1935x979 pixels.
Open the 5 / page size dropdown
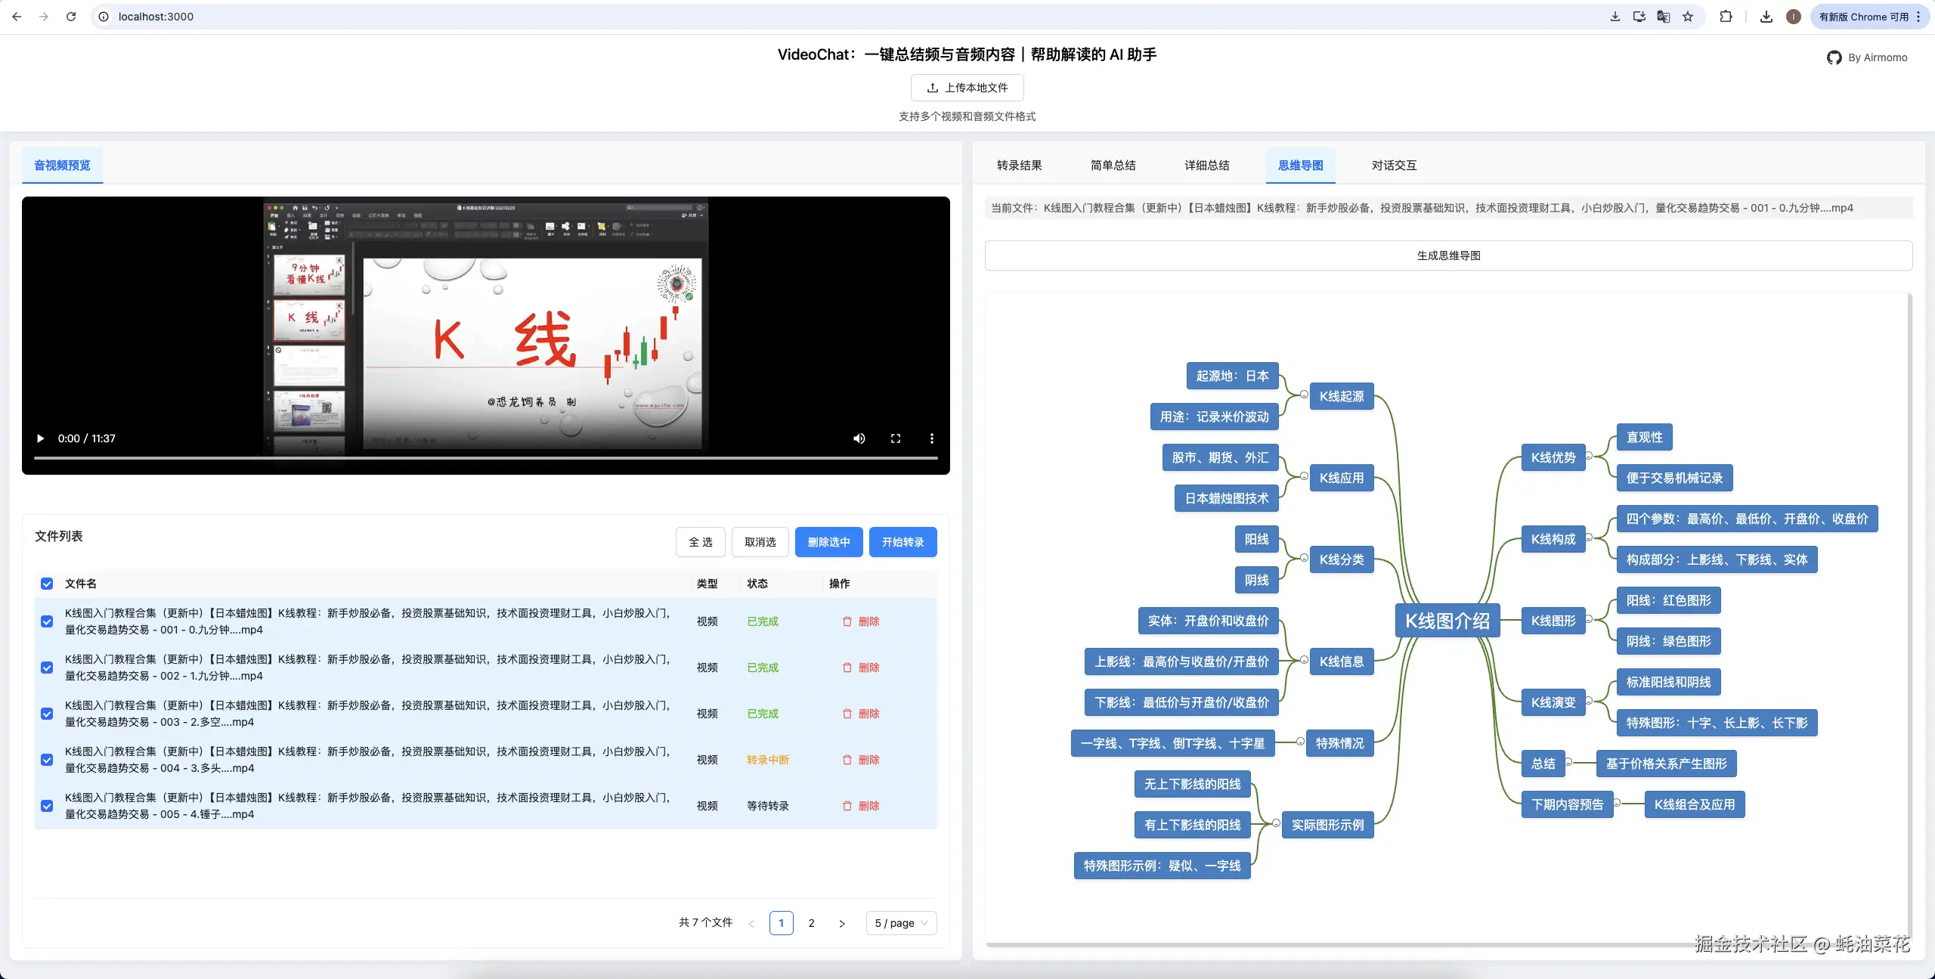(x=899, y=922)
